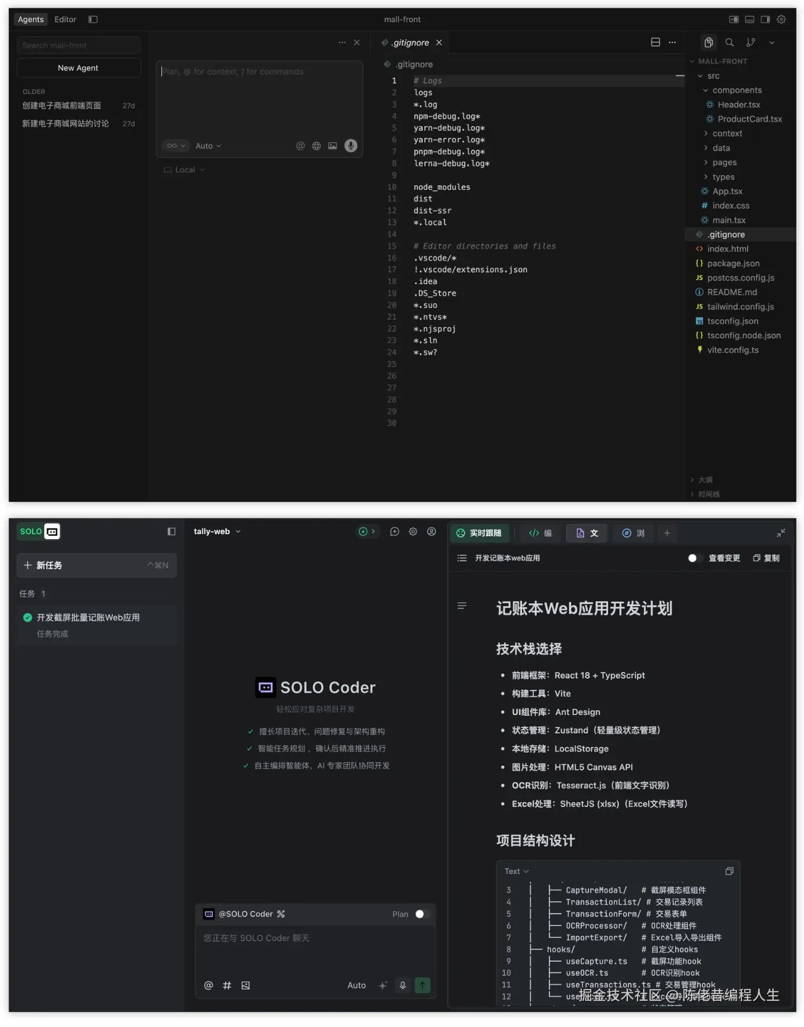Click the @ mention icon in Cursor prompt

(x=300, y=146)
